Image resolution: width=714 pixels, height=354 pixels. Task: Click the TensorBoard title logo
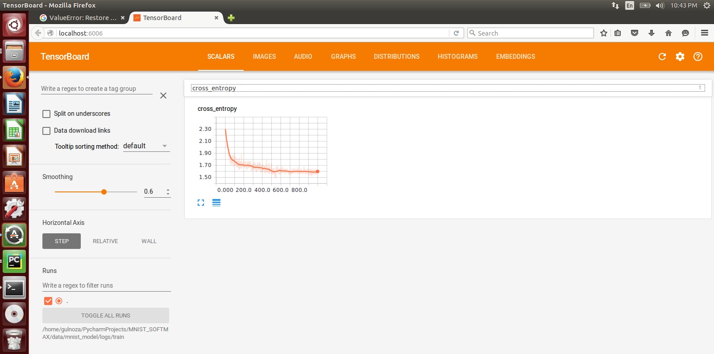[65, 57]
